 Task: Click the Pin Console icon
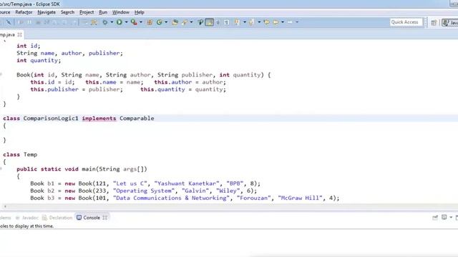coord(435,217)
